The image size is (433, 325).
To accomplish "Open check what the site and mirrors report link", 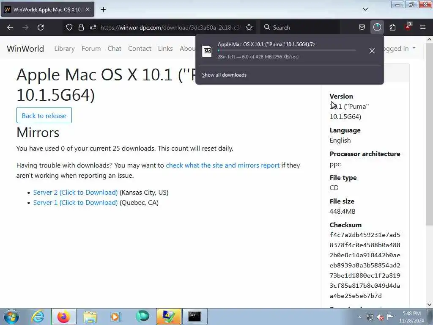I will (x=222, y=165).
